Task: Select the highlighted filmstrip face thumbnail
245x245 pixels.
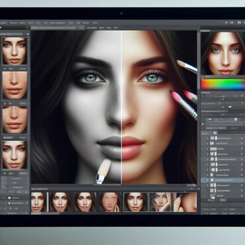Action: (x=136, y=202)
